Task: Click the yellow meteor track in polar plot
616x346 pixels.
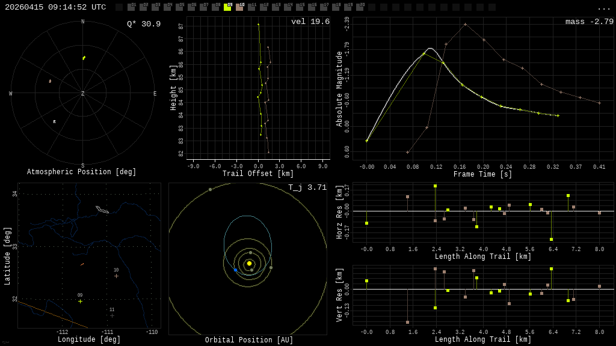Action: click(84, 58)
